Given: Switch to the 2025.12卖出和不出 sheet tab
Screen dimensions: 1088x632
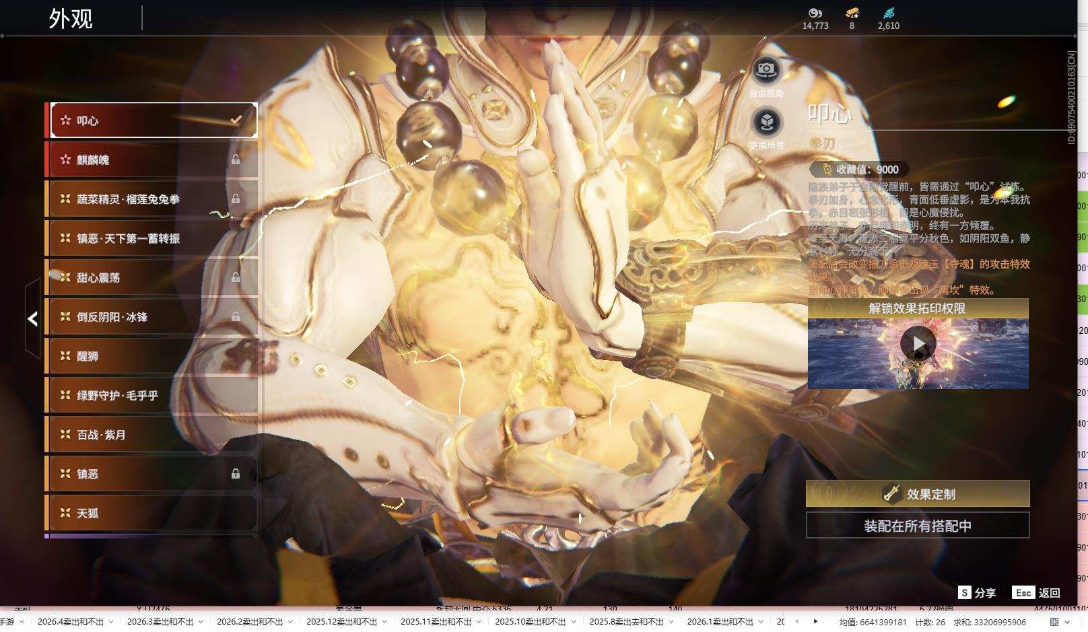Looking at the screenshot, I should click(x=342, y=622).
